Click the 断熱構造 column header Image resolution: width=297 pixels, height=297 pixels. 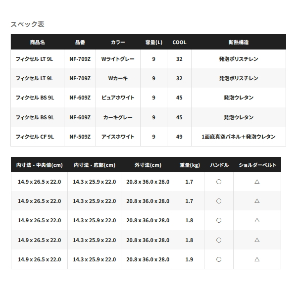pyautogui.click(x=239, y=42)
